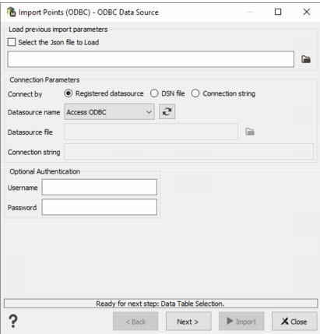Focus the Password input field
Screen dimensions: 320x334
100,207
